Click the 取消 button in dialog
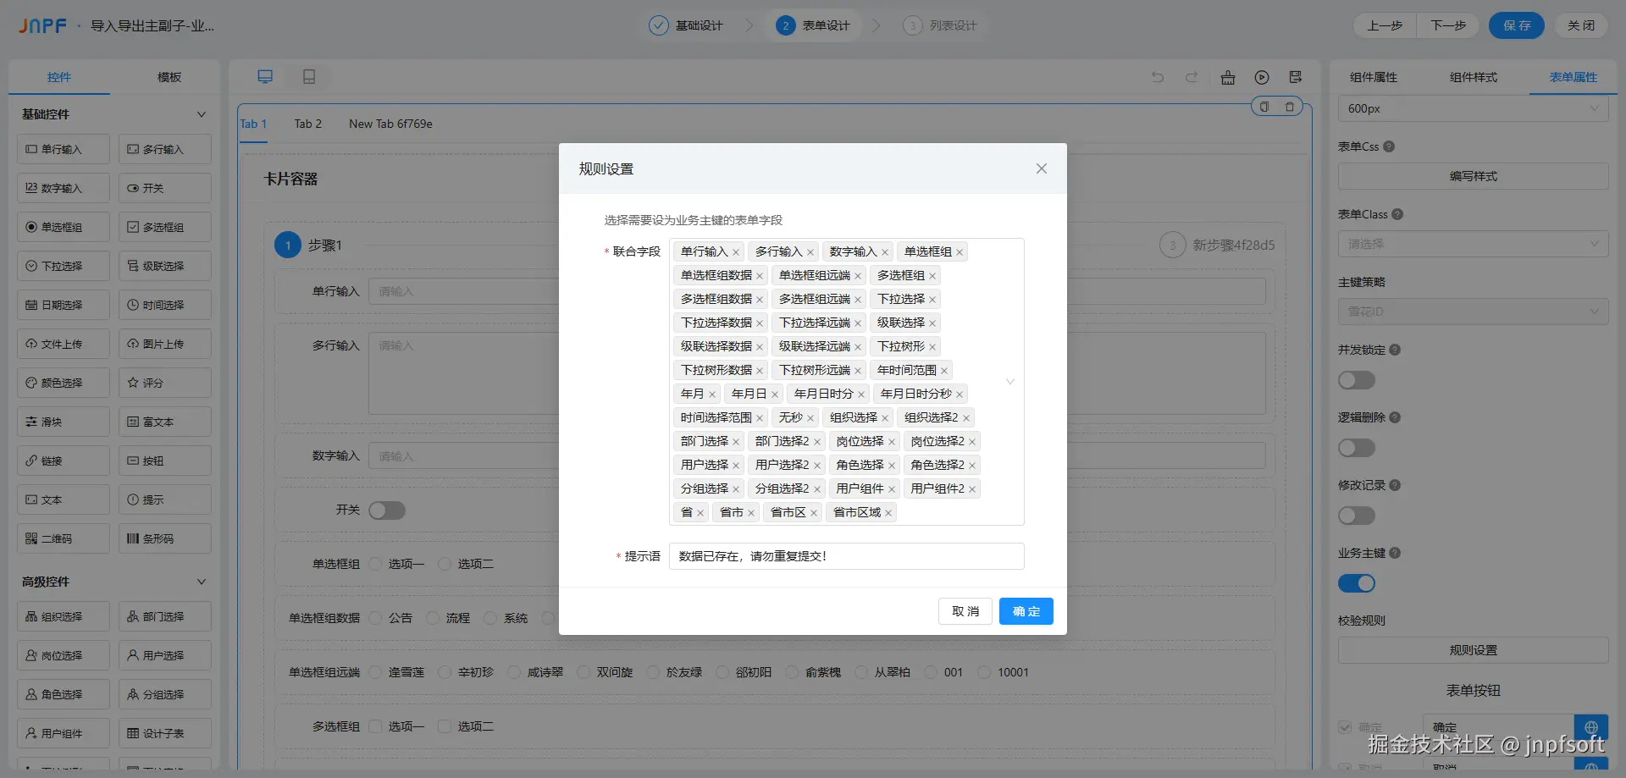 coord(965,611)
